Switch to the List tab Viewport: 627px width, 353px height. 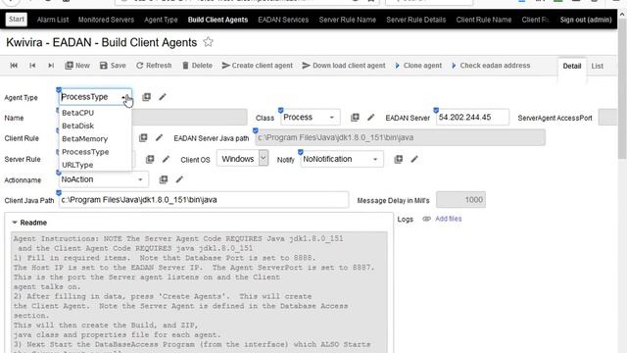597,66
